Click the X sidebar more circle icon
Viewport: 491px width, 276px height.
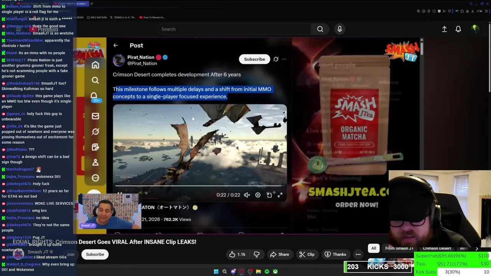pos(95,178)
